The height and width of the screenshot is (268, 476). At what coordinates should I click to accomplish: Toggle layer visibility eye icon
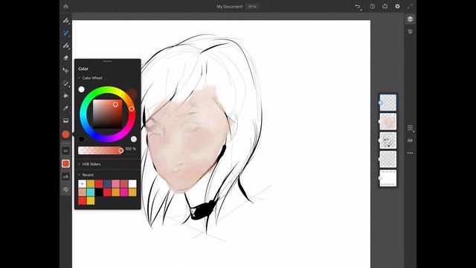410,141
